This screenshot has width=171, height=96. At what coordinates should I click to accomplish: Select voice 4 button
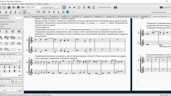pyautogui.click(x=75, y=12)
